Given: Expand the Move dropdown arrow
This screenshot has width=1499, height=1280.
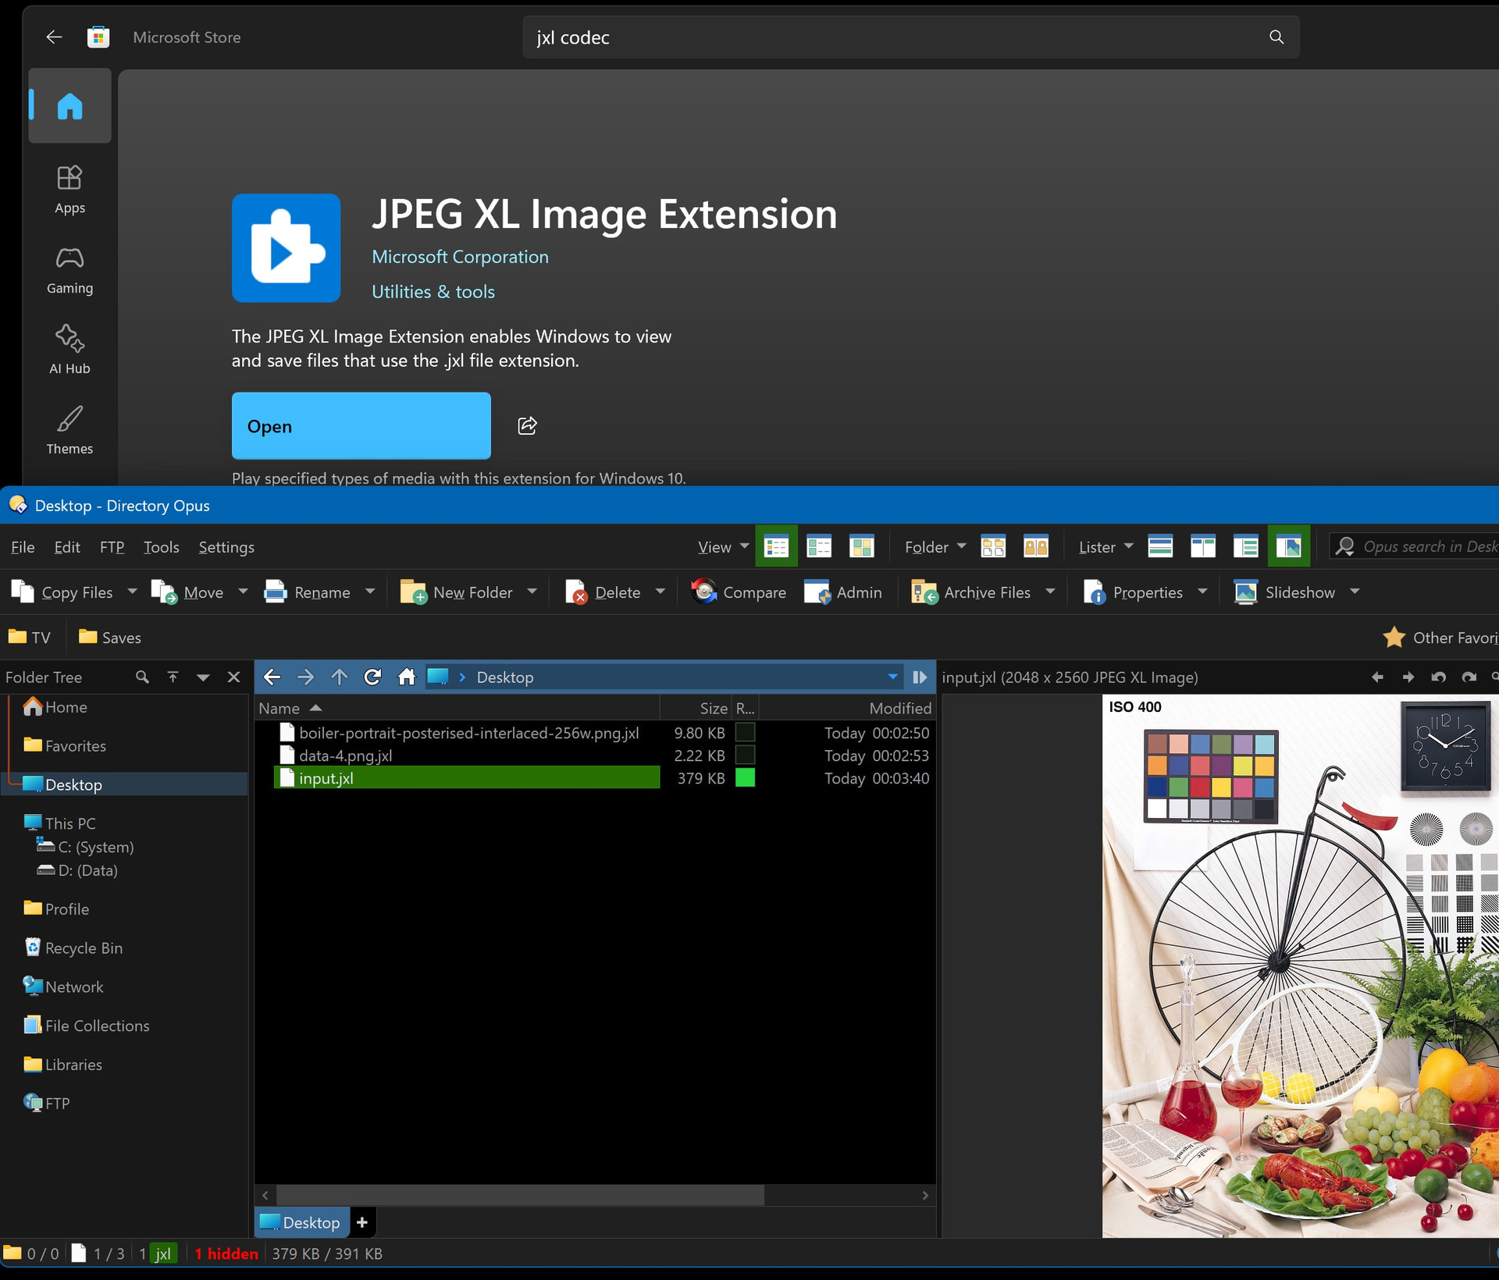Looking at the screenshot, I should tap(243, 592).
